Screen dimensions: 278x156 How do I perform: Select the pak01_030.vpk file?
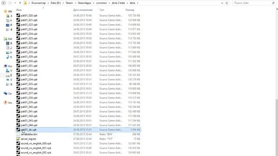tap(29, 61)
